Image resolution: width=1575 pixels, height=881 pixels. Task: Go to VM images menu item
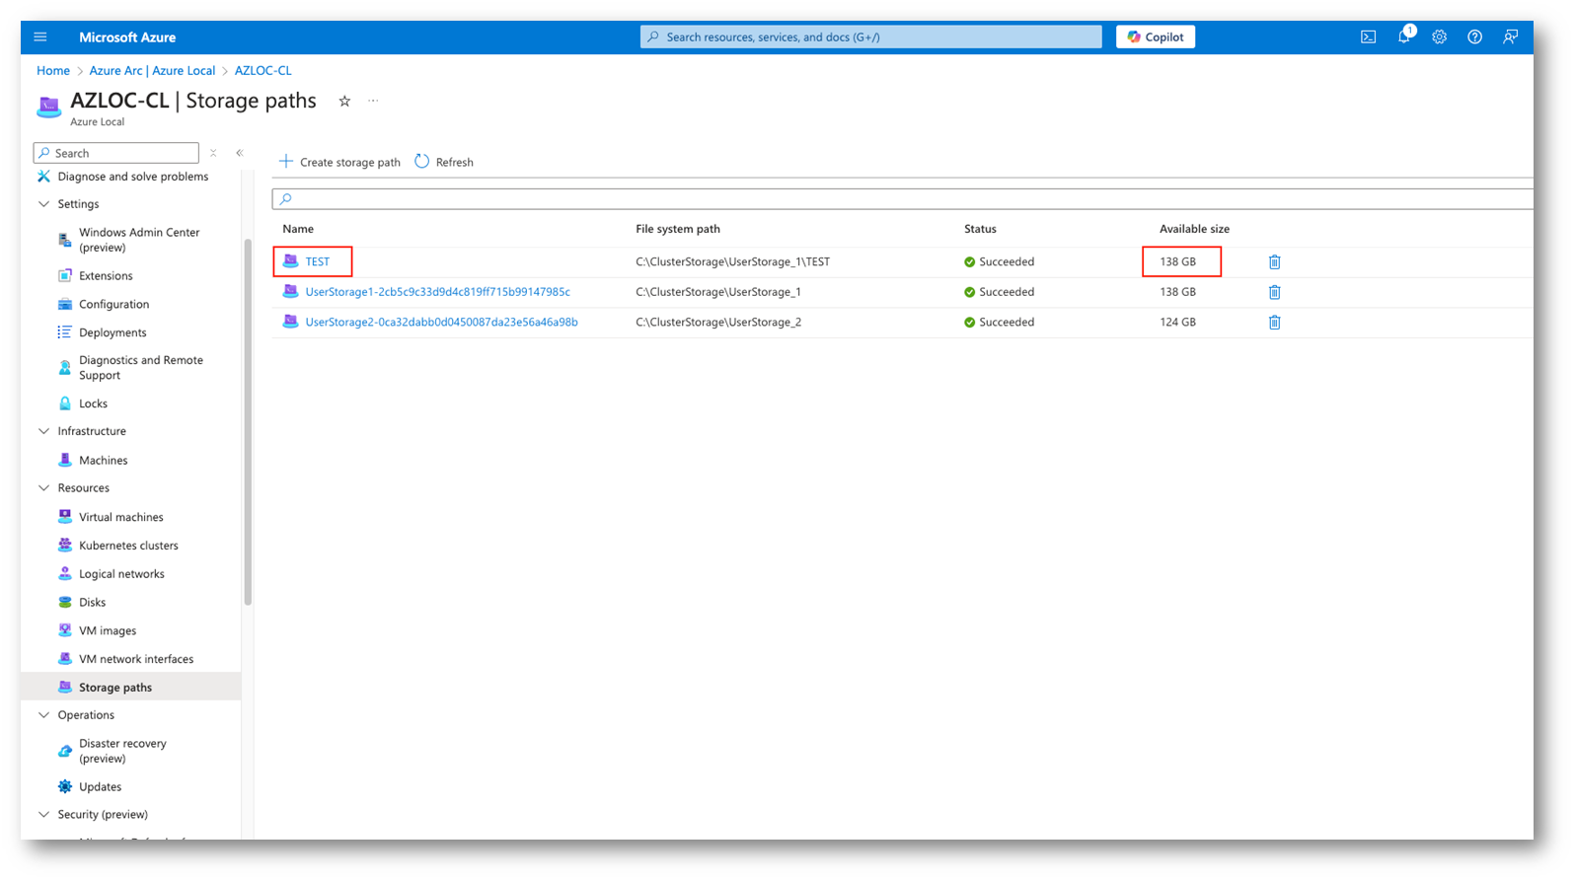pos(108,630)
